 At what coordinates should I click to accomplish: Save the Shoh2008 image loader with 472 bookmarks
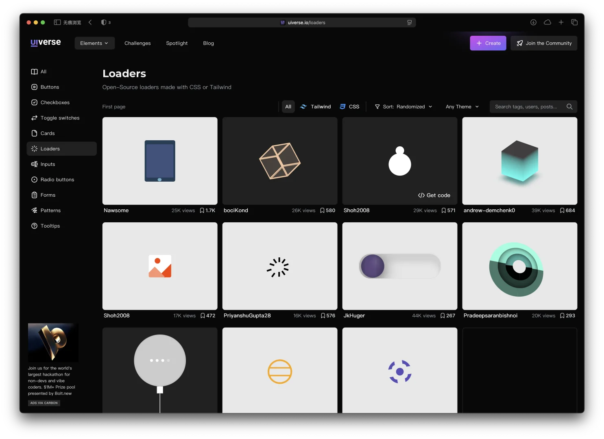(x=203, y=316)
